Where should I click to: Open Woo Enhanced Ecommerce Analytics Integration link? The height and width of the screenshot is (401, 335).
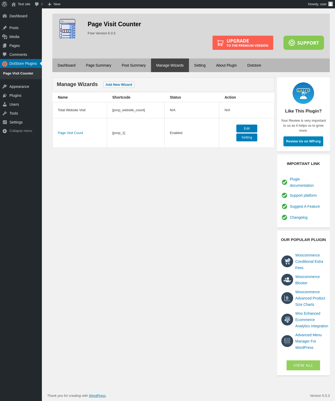click(x=312, y=320)
